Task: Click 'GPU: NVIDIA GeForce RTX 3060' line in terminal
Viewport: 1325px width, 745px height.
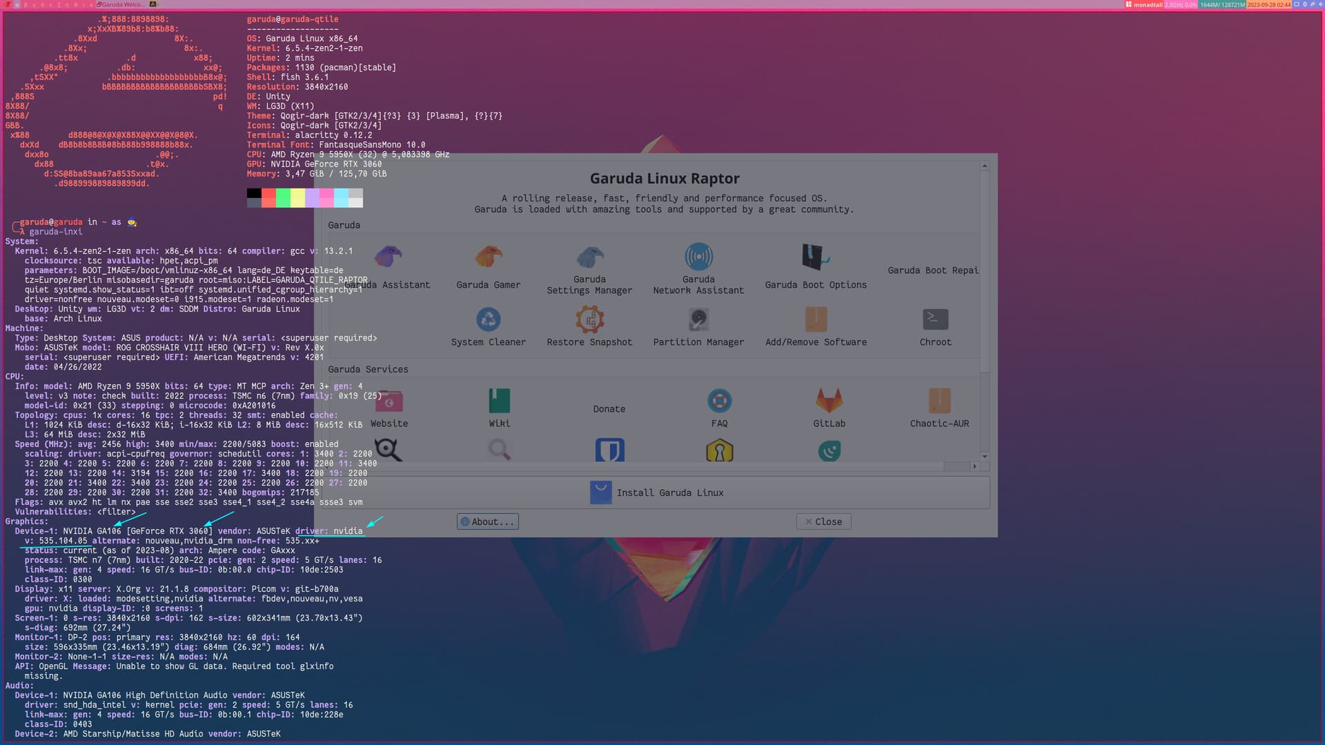Action: coord(314,164)
